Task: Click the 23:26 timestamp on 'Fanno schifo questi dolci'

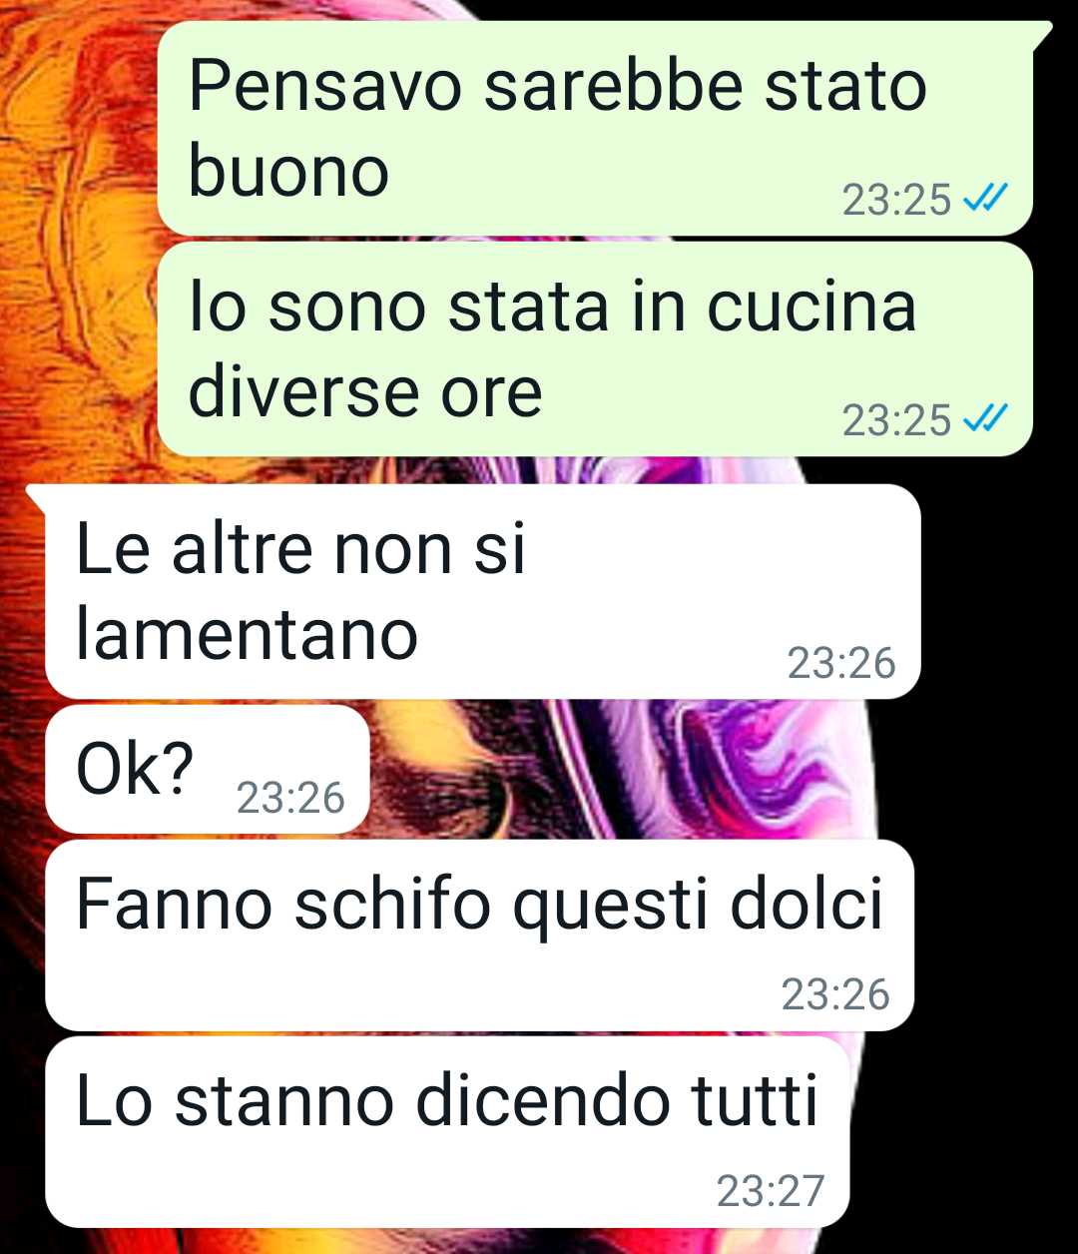Action: coord(835,994)
